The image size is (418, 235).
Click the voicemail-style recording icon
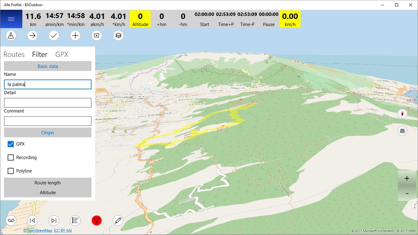tap(11, 221)
